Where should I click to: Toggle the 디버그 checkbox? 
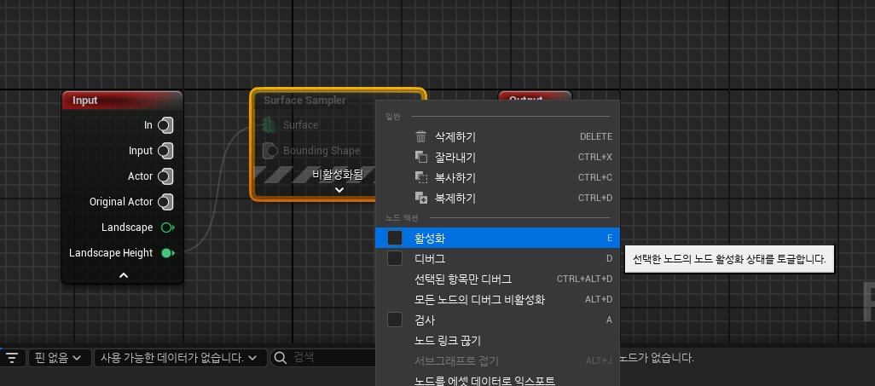(x=395, y=258)
